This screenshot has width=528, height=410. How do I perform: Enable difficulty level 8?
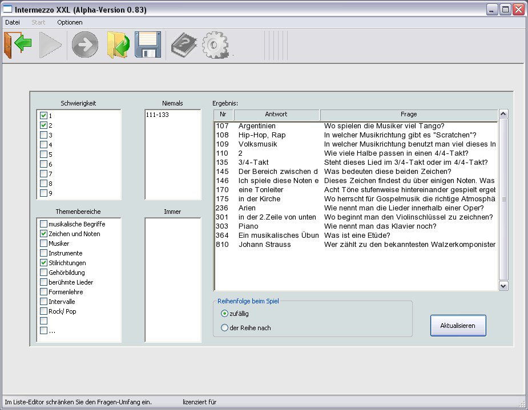coord(43,183)
